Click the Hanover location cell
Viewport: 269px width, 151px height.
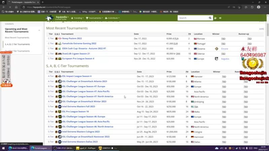click(197, 77)
